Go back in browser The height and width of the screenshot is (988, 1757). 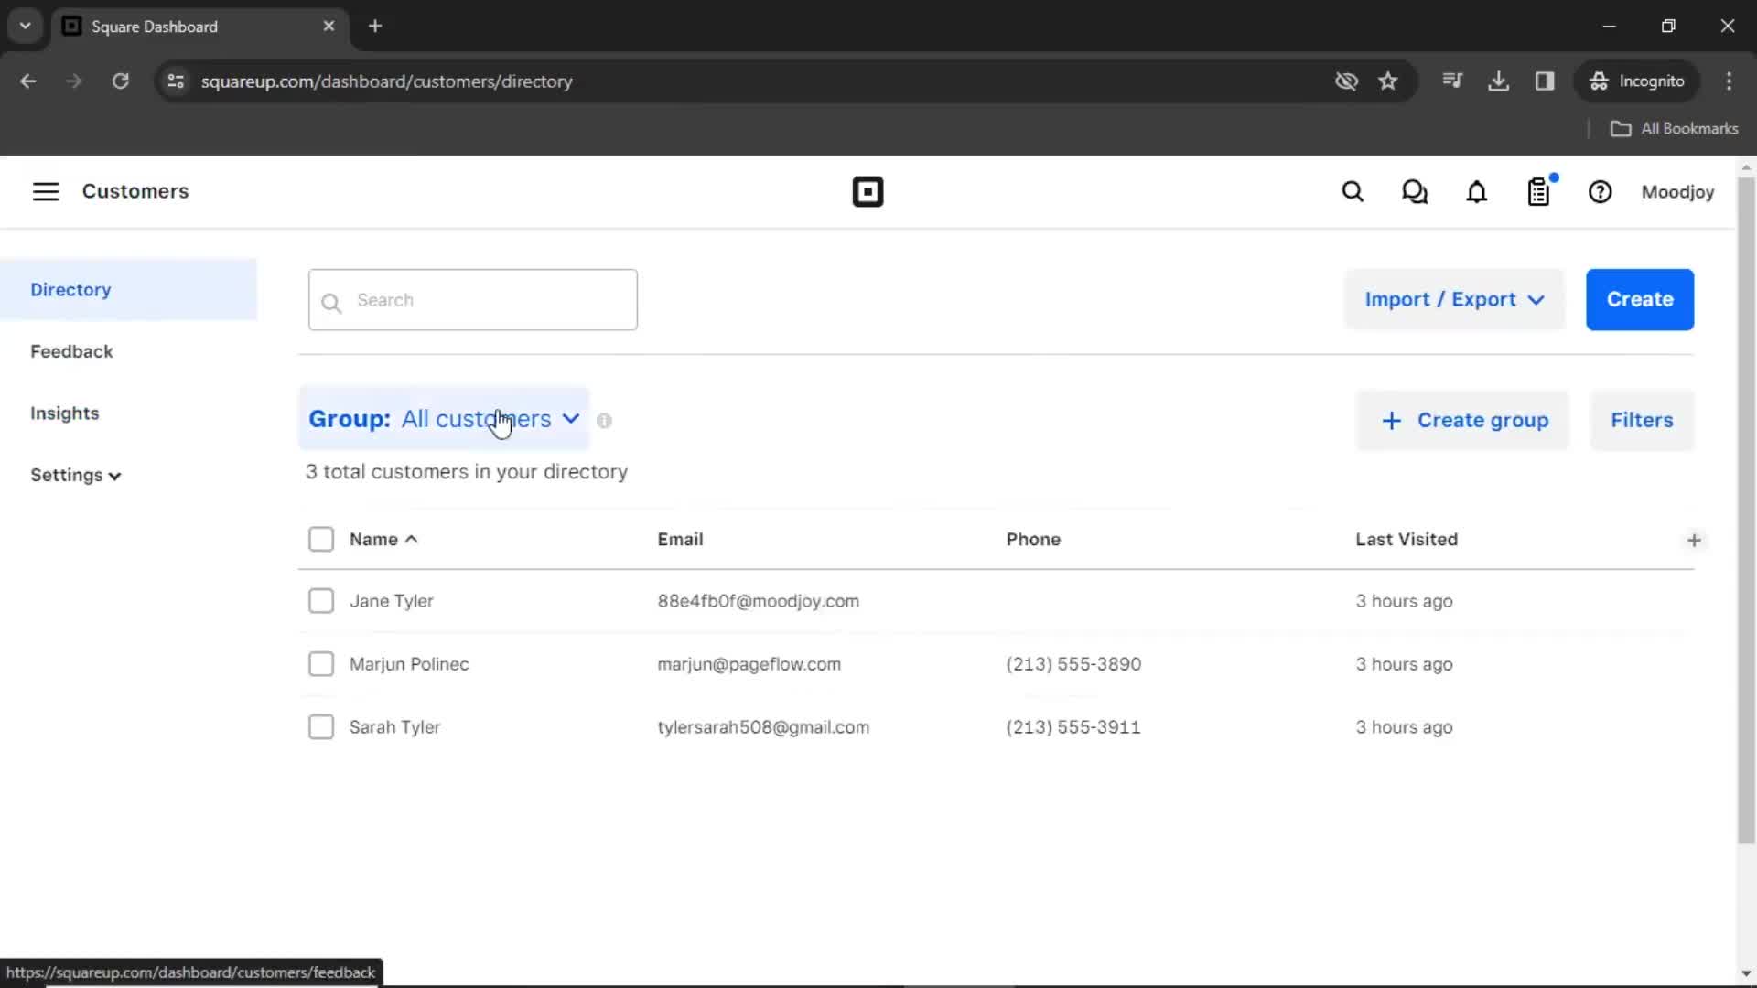28,81
